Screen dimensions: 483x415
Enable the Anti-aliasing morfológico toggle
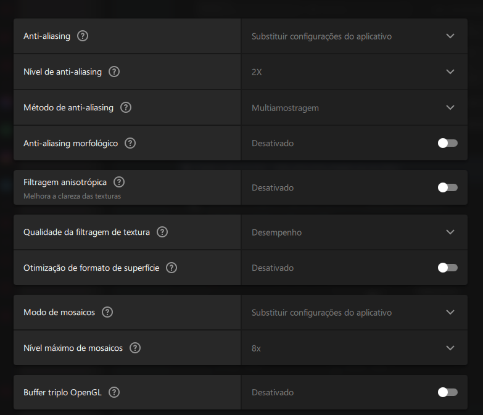(x=447, y=143)
